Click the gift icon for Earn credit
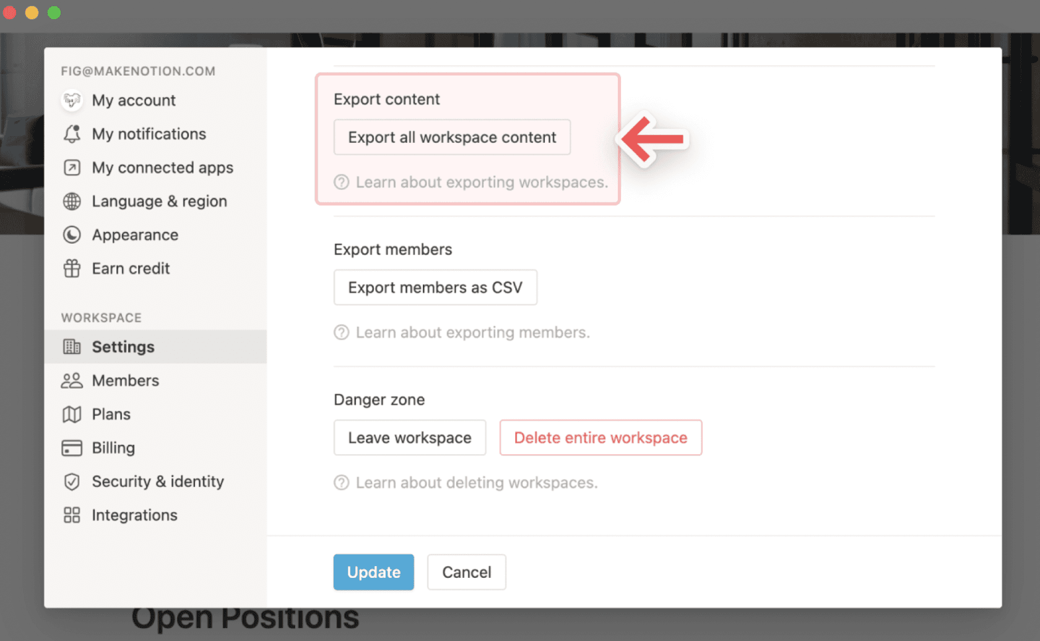This screenshot has height=641, width=1040. [x=72, y=269]
